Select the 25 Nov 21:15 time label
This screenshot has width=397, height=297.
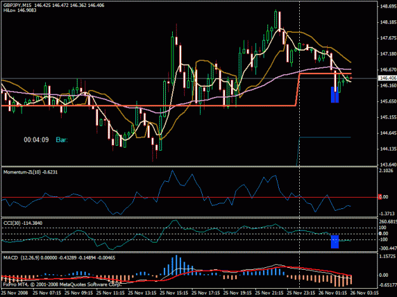[x=269, y=293]
